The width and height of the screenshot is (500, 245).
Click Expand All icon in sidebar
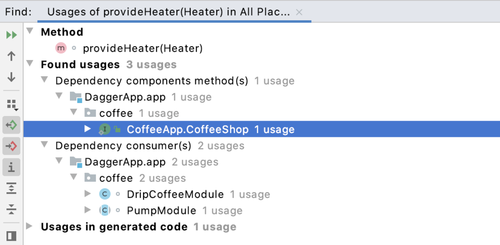pos(12,188)
